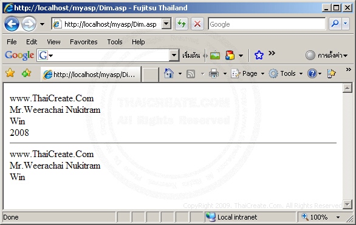The width and height of the screenshot is (356, 225).
Task: Open the Page menu in command bar
Action: pos(248,73)
